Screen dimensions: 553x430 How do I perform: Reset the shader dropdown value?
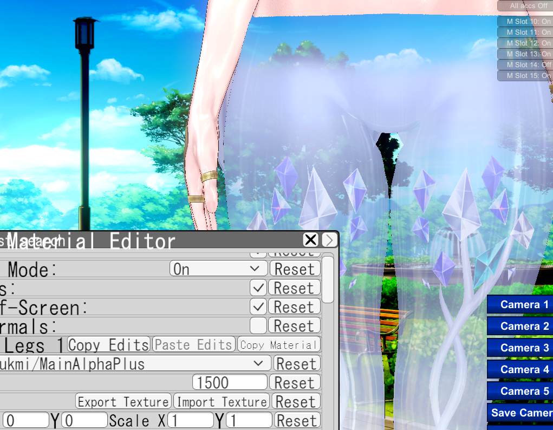pos(296,364)
